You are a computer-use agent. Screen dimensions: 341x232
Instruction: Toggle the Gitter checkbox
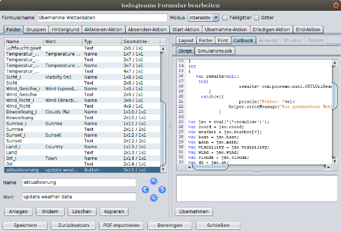click(x=257, y=18)
